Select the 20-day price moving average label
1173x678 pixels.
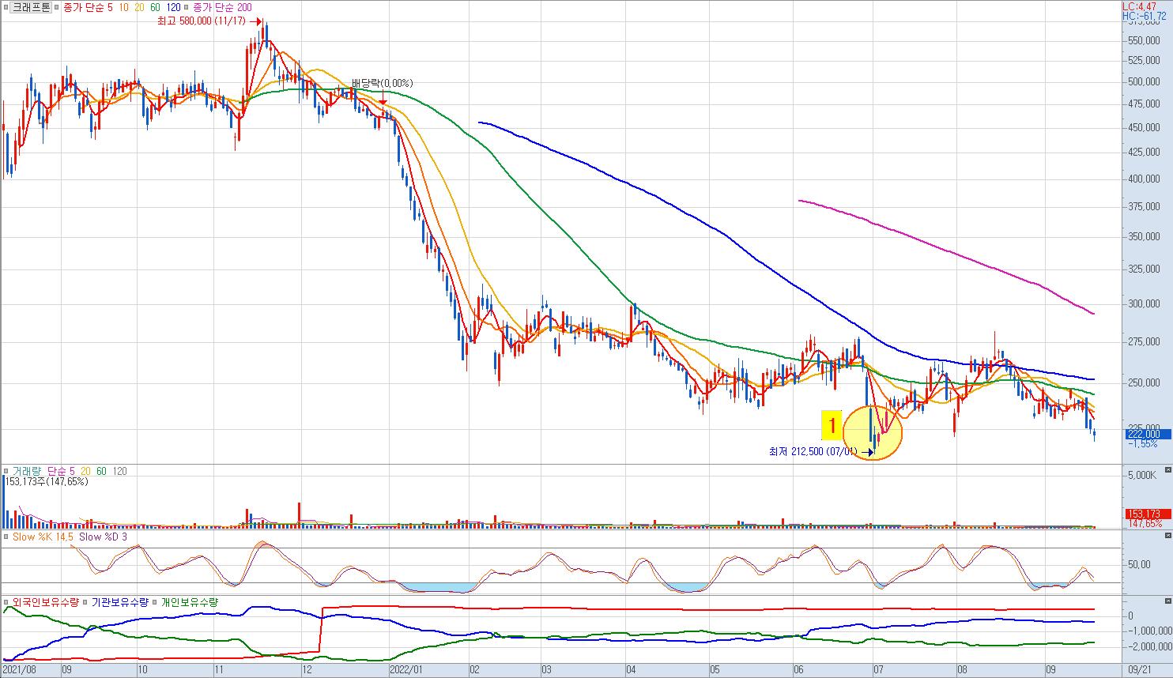point(139,7)
